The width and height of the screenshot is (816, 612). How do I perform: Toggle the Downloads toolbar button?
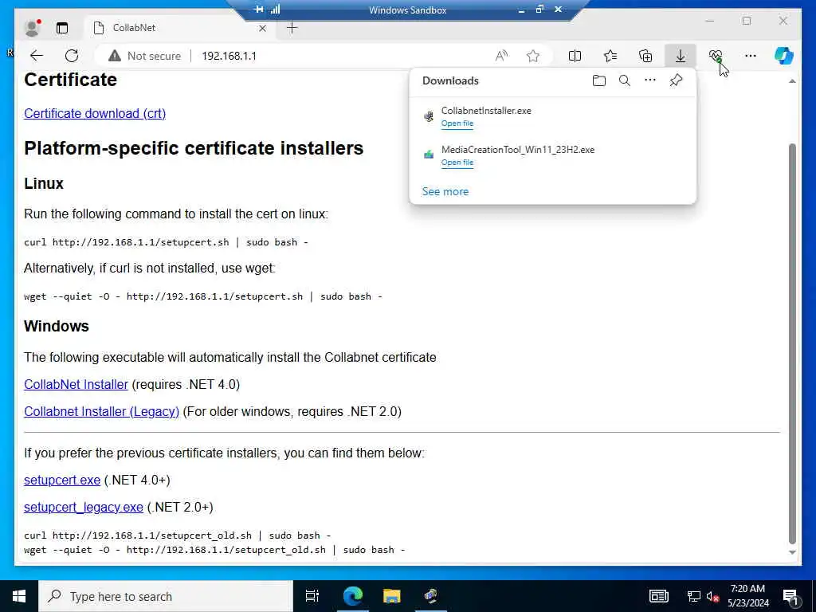[x=681, y=56]
